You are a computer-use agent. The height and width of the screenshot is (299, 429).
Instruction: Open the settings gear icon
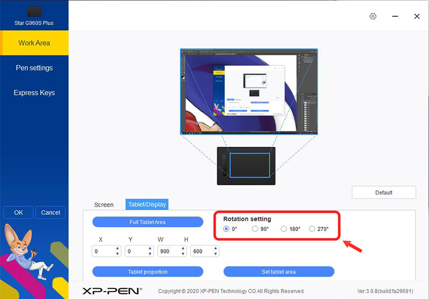[x=373, y=16]
